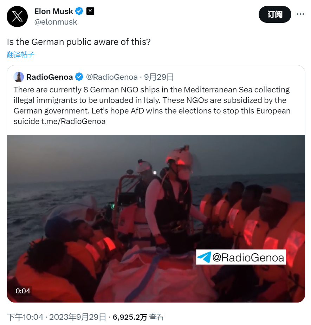This screenshot has width=311, height=325.
Task: Click the blue verified badge beside Elon Musk
Action: click(x=79, y=11)
